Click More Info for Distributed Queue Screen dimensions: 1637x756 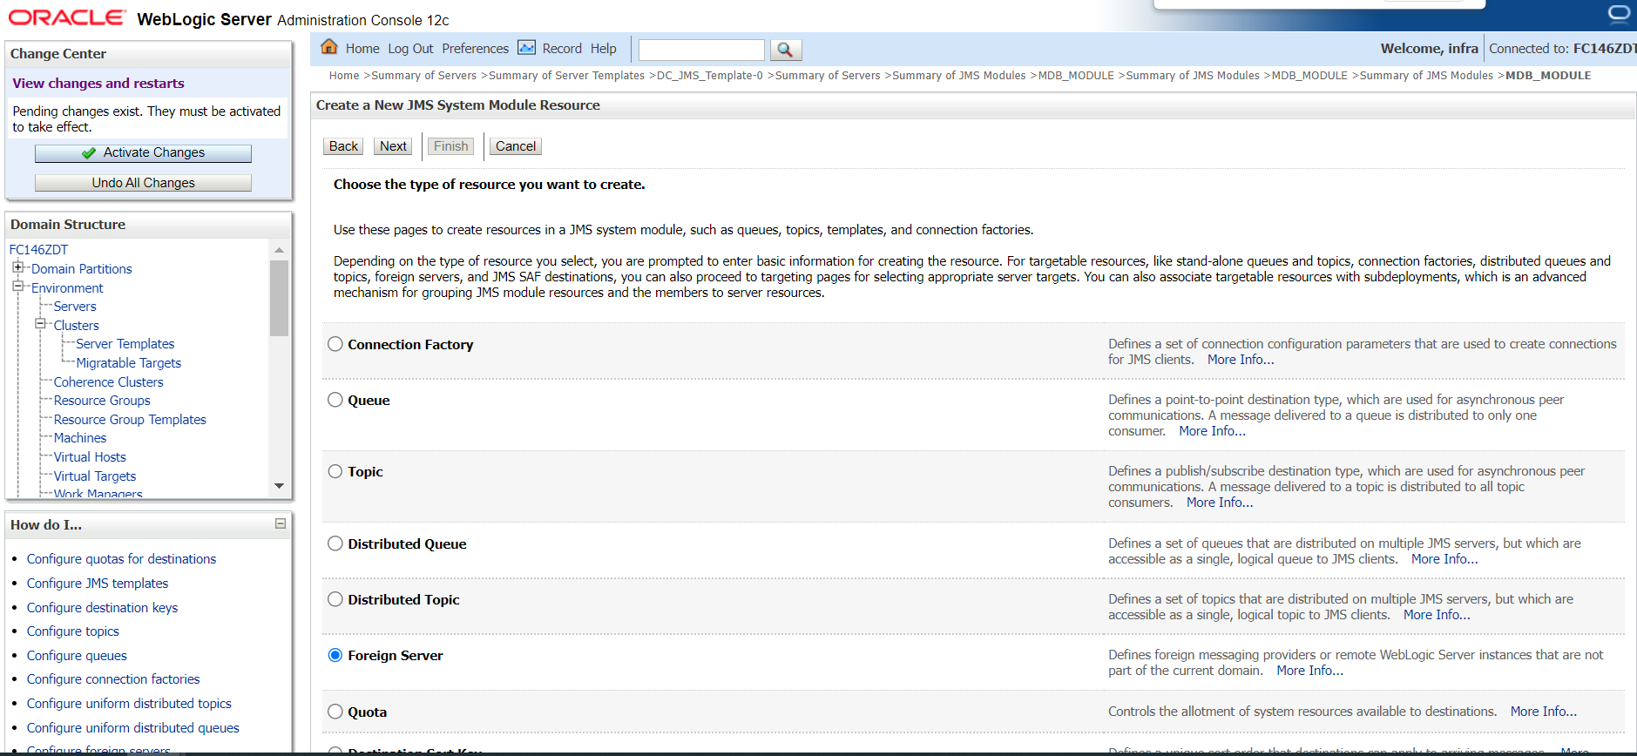coord(1444,559)
